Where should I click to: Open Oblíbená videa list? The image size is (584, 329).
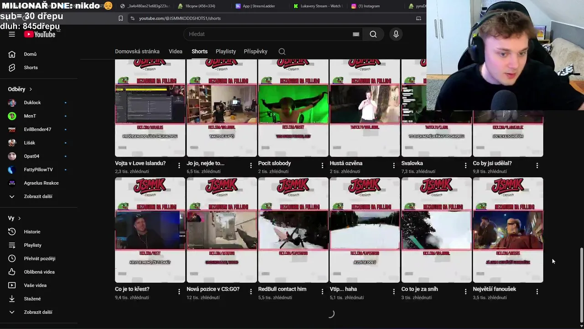click(39, 272)
